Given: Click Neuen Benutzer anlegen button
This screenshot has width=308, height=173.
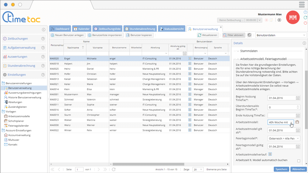Looking at the screenshot, I should tap(67, 35).
